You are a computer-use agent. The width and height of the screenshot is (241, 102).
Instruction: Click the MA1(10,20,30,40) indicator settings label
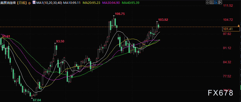tap(49, 3)
